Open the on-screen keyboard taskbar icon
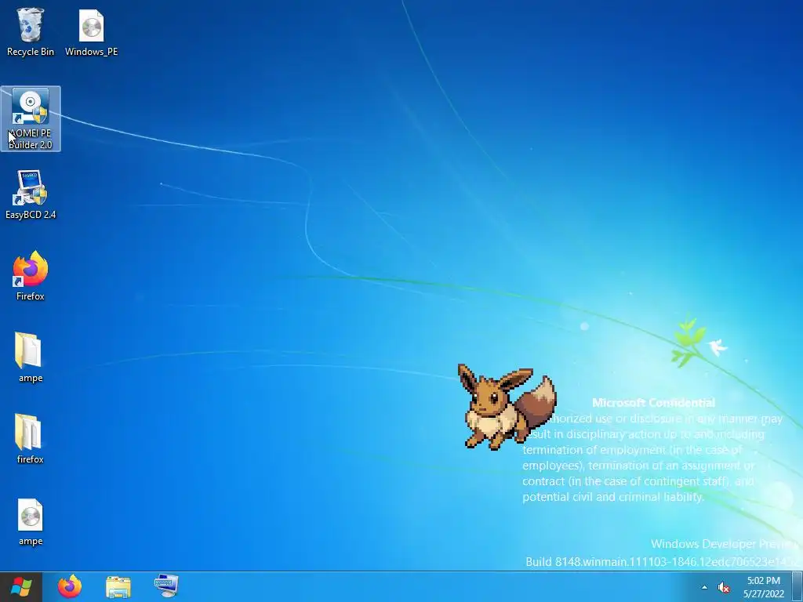 (x=166, y=586)
